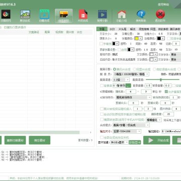This screenshot has height=181, width=181.
Task: Open the 显卡加速 dropdown
Action: tap(120, 142)
